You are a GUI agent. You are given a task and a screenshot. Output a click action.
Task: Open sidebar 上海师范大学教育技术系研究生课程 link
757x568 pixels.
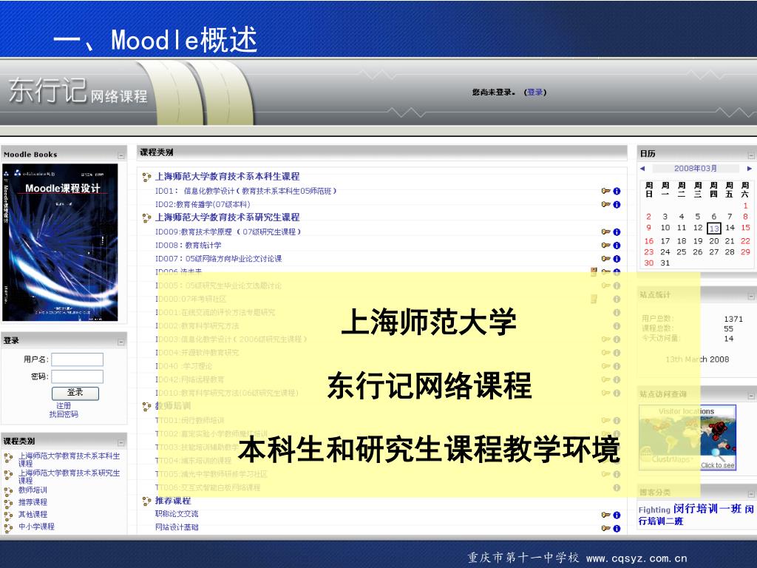[69, 477]
